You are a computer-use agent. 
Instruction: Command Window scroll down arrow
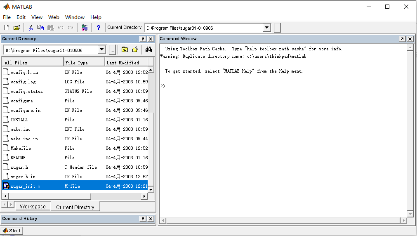pyautogui.click(x=410, y=214)
